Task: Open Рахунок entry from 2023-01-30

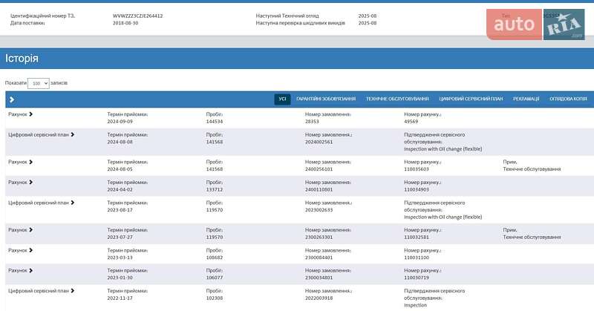Action: [x=21, y=270]
